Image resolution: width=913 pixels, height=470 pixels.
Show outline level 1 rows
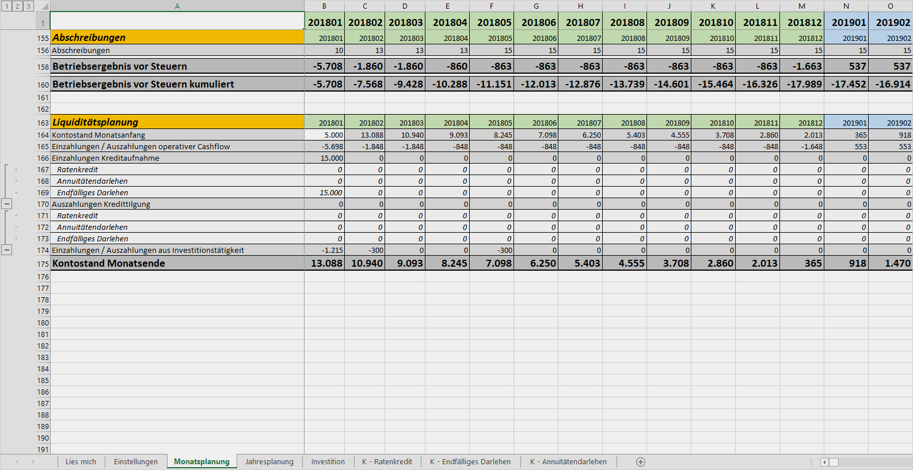pos(6,6)
